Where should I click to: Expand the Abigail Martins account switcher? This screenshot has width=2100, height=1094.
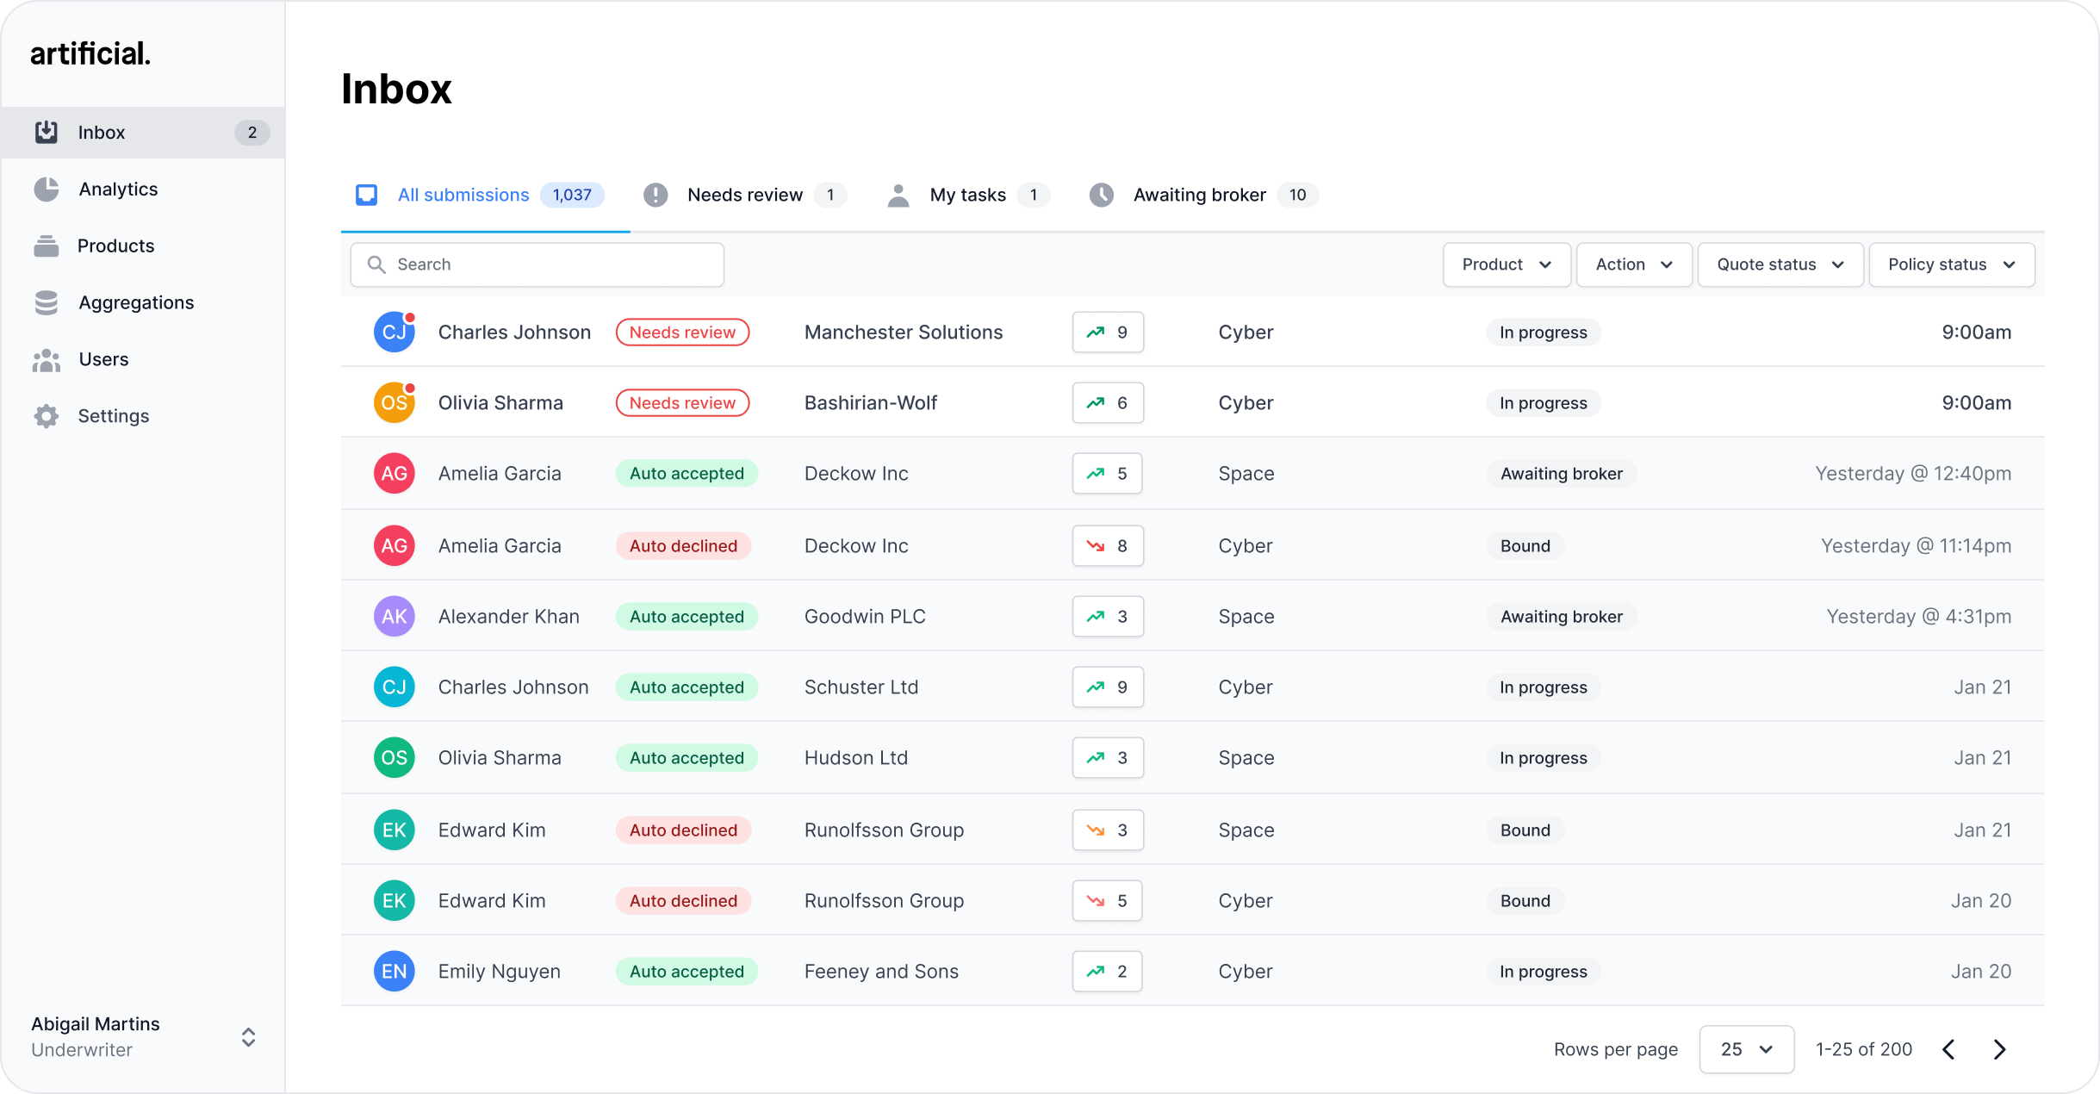point(248,1036)
